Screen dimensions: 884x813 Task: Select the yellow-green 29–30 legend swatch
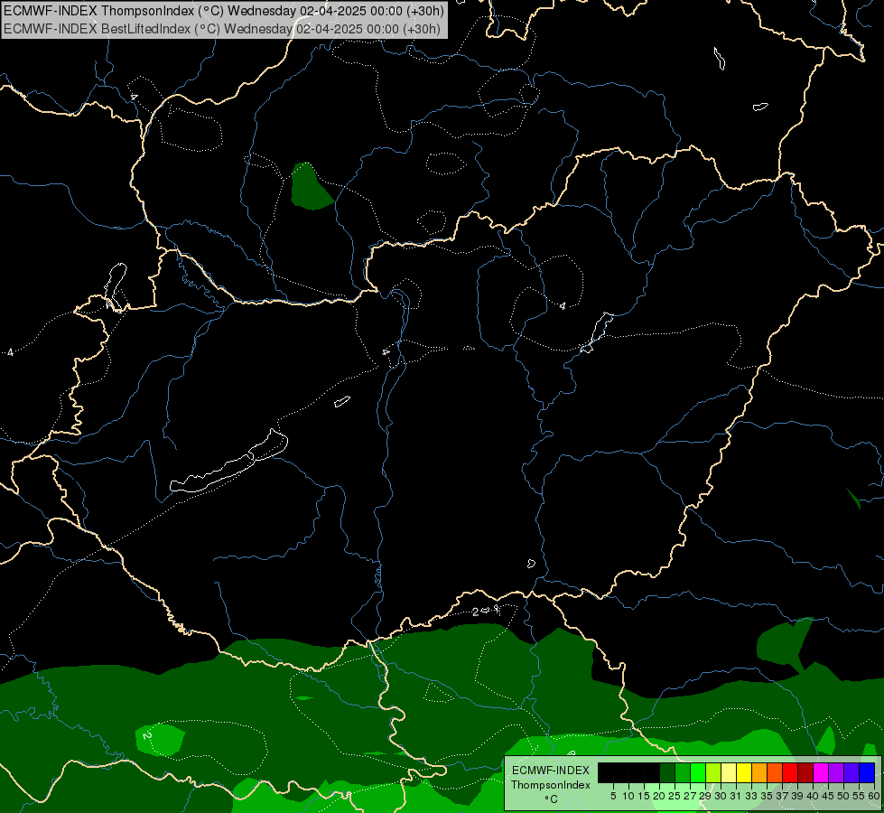[713, 772]
